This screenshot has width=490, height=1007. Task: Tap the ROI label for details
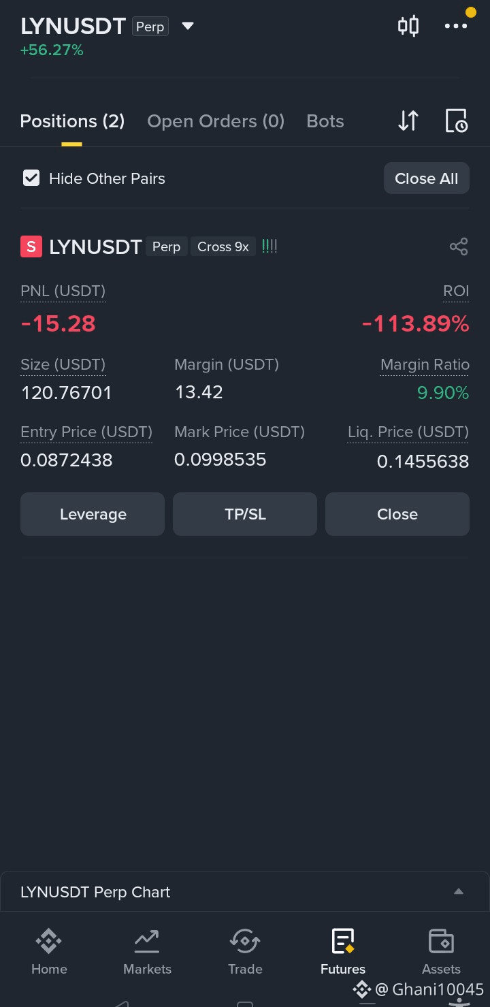click(x=456, y=291)
